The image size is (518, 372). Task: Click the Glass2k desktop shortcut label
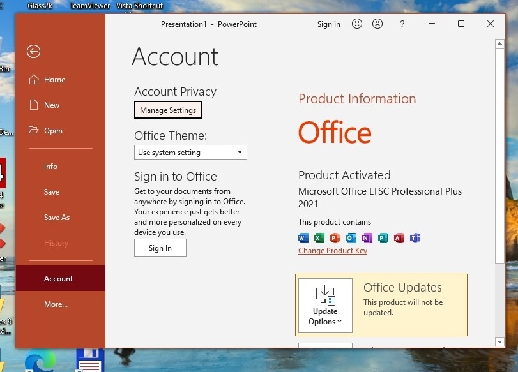pos(40,6)
